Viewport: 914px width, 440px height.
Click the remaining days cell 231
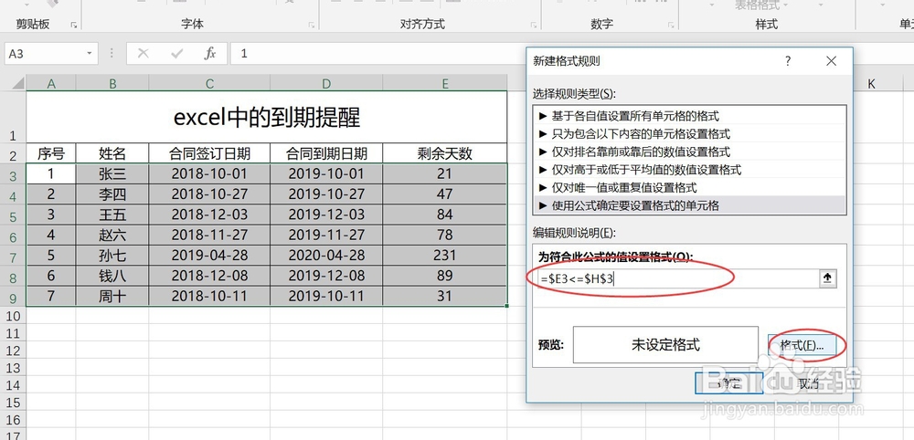coord(445,256)
